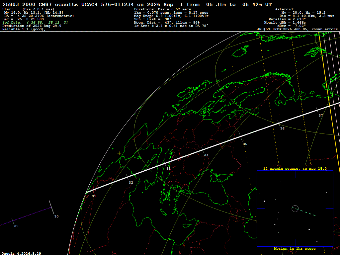
Task: Click the thick yellow terminator line
Action: tap(329, 102)
